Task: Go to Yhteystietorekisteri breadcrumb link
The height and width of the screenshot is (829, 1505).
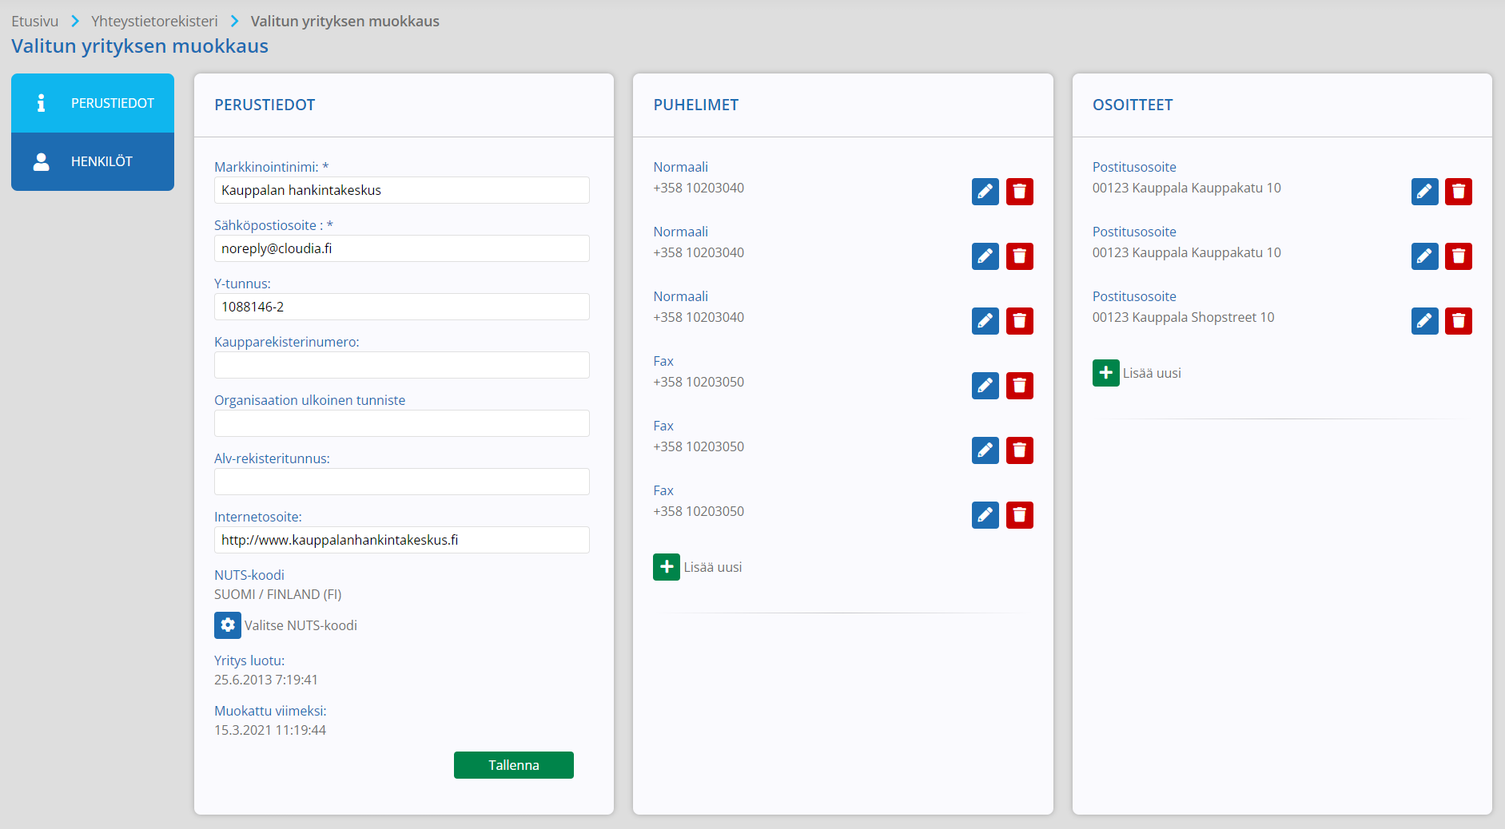Action: click(x=154, y=22)
